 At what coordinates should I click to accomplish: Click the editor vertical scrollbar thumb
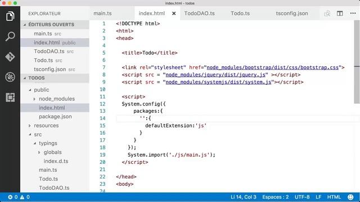pos(357,62)
